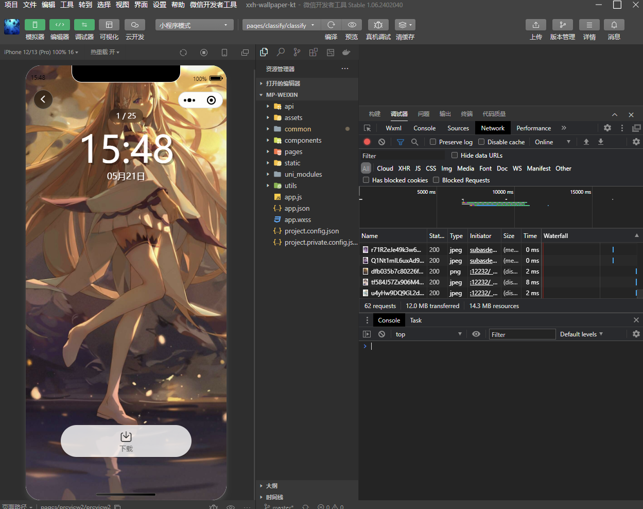
Task: Open the source control branch icon
Action: [297, 52]
